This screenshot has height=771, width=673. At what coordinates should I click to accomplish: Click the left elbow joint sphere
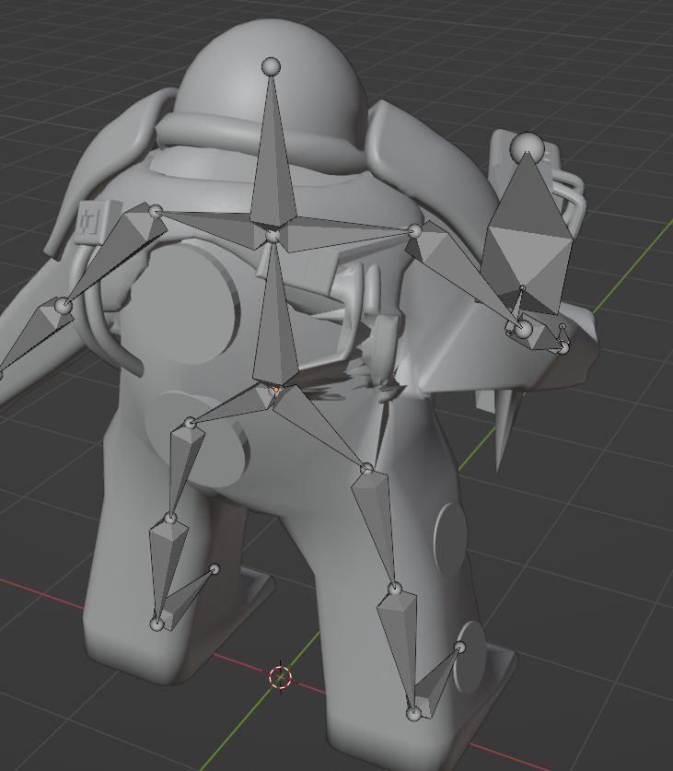pos(63,306)
